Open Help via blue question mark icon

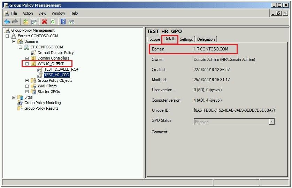63,22
